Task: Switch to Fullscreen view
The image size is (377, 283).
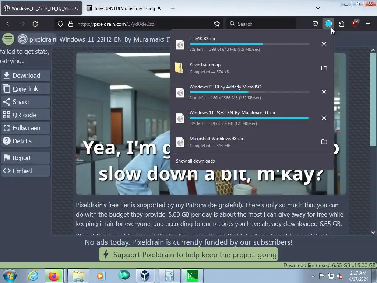Action: click(25, 128)
